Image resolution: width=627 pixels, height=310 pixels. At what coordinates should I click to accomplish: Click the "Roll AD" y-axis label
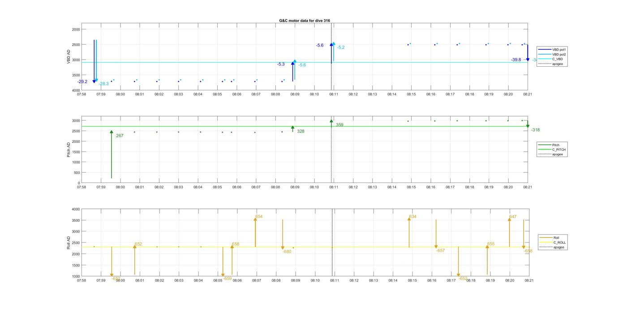pos(69,243)
